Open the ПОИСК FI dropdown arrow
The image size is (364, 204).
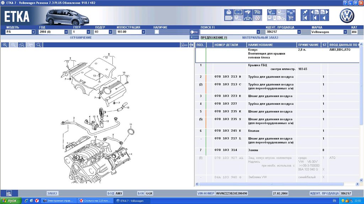[x=258, y=32]
